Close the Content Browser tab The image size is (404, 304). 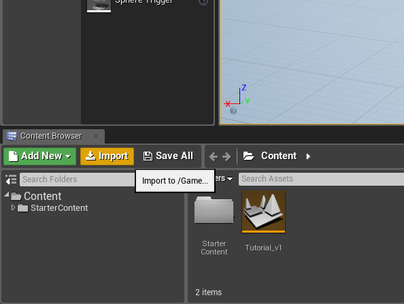(x=96, y=136)
